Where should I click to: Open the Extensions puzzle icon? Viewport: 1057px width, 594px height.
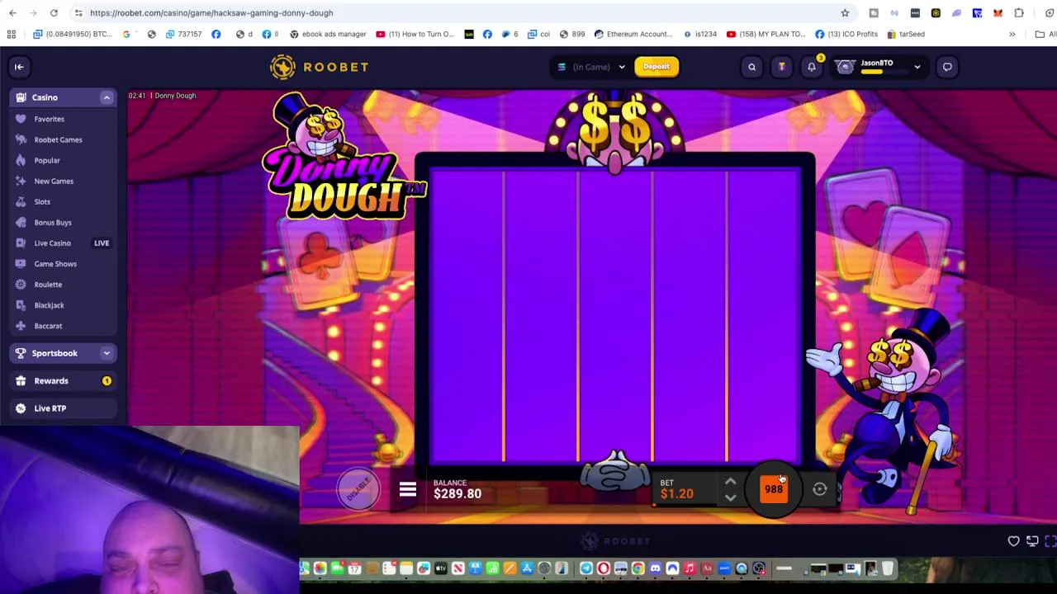(x=1018, y=13)
